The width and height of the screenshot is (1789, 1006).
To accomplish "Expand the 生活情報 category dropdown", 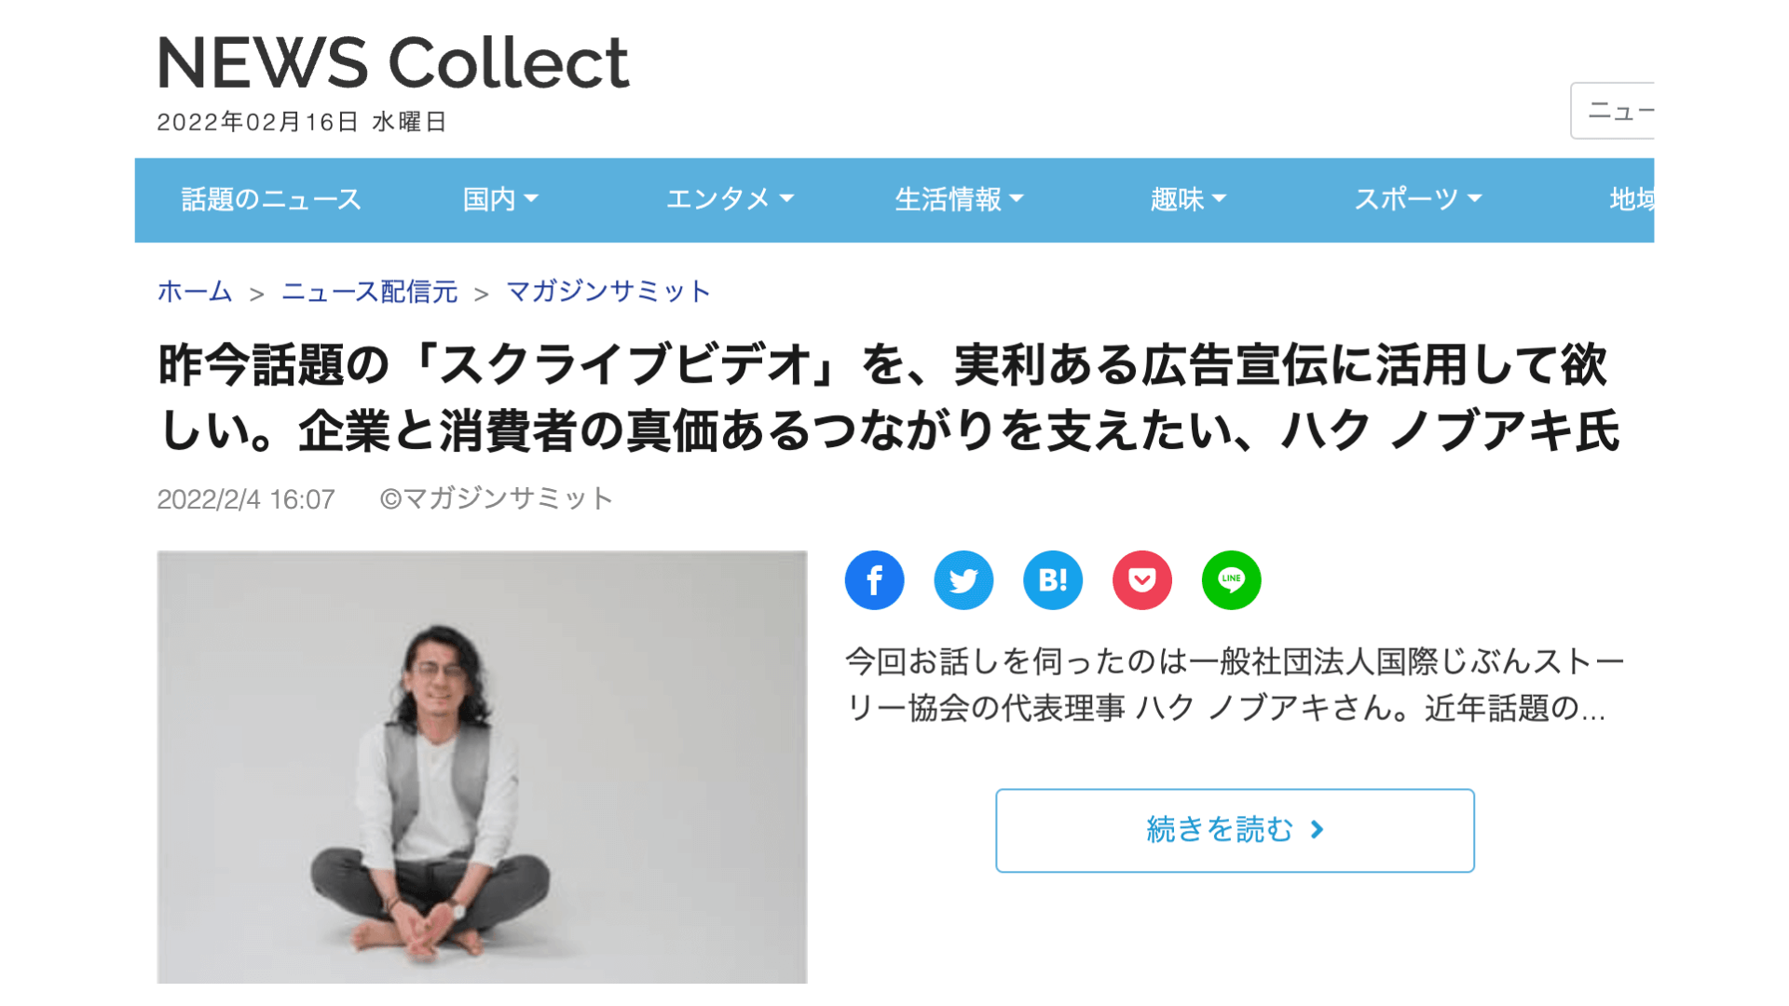I will 959,199.
